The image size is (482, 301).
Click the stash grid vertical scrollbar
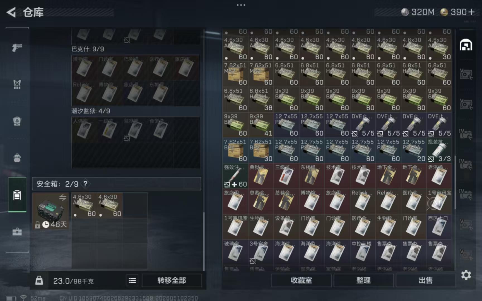coord(455,183)
